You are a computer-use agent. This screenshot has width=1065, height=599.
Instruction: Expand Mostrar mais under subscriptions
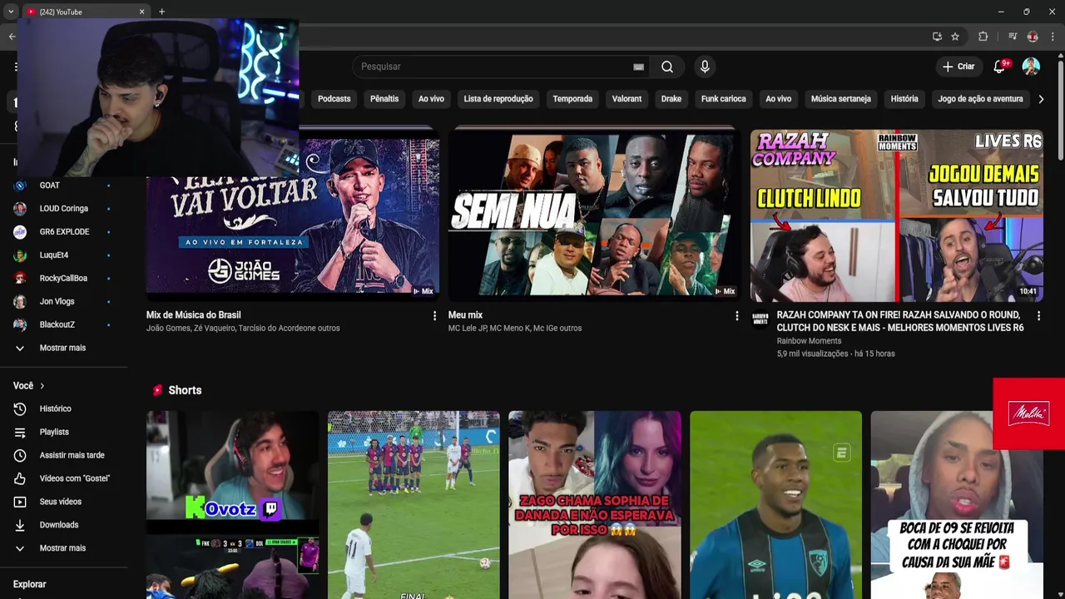coord(62,348)
